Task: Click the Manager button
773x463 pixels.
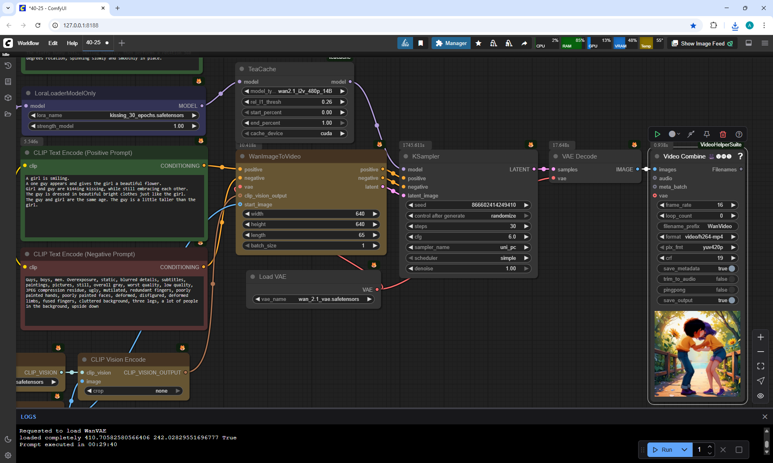Action: tap(451, 43)
